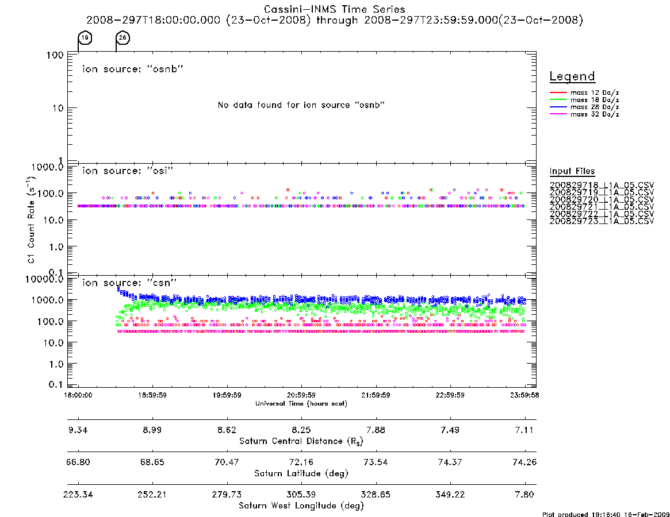
Task: Click the Saturn West Longitude (deg) label
Action: coord(301,506)
